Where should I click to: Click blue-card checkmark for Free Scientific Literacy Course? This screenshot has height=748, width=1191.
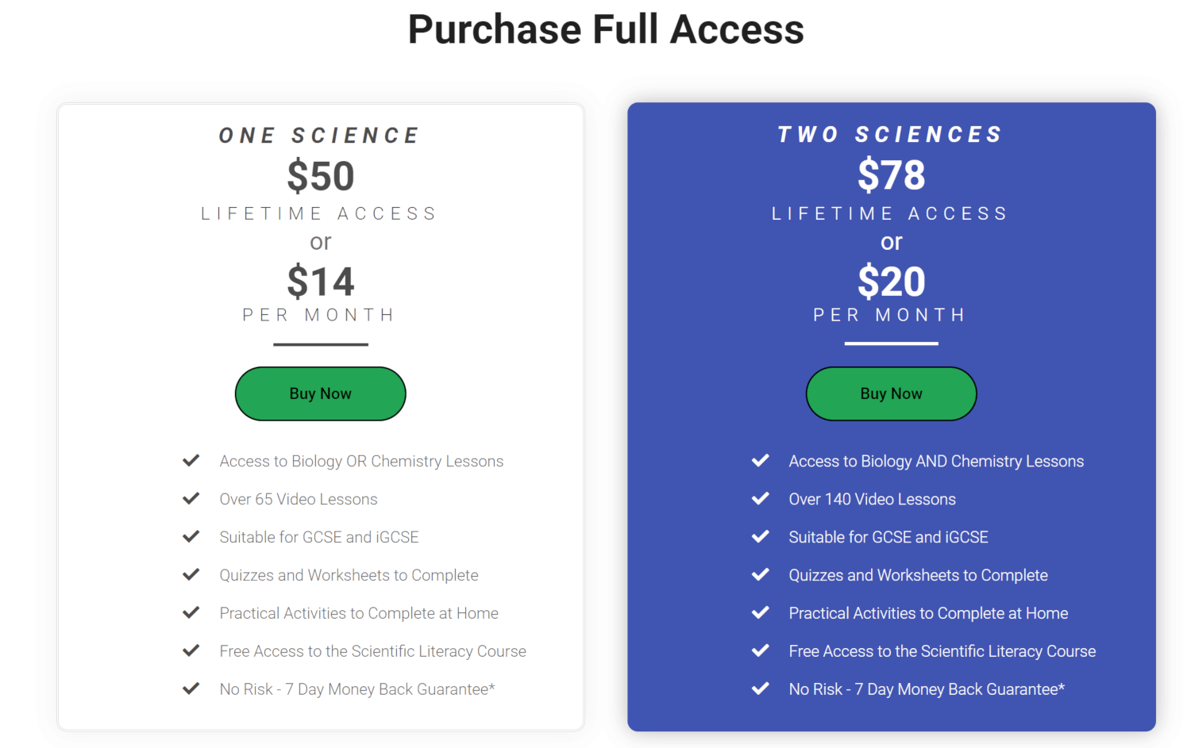[x=761, y=650]
